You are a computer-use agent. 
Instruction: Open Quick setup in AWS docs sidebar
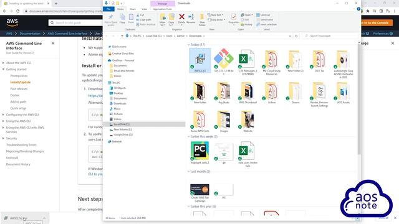pos(18,108)
